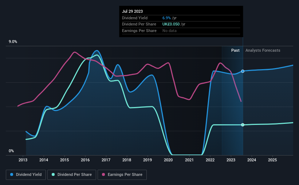Click the 9.0% y-axis label

(x=13, y=42)
